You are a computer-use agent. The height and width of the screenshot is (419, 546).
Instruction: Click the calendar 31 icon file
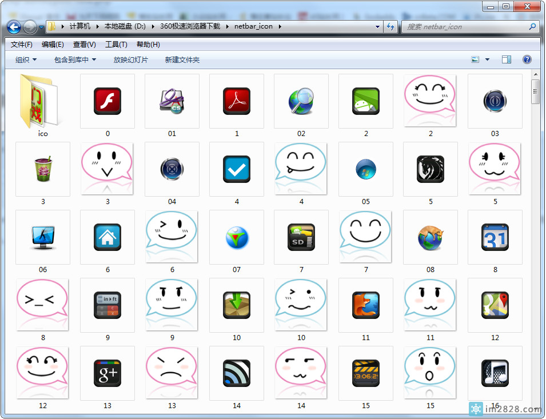tap(495, 238)
